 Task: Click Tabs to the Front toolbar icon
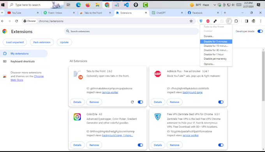(x=229, y=21)
